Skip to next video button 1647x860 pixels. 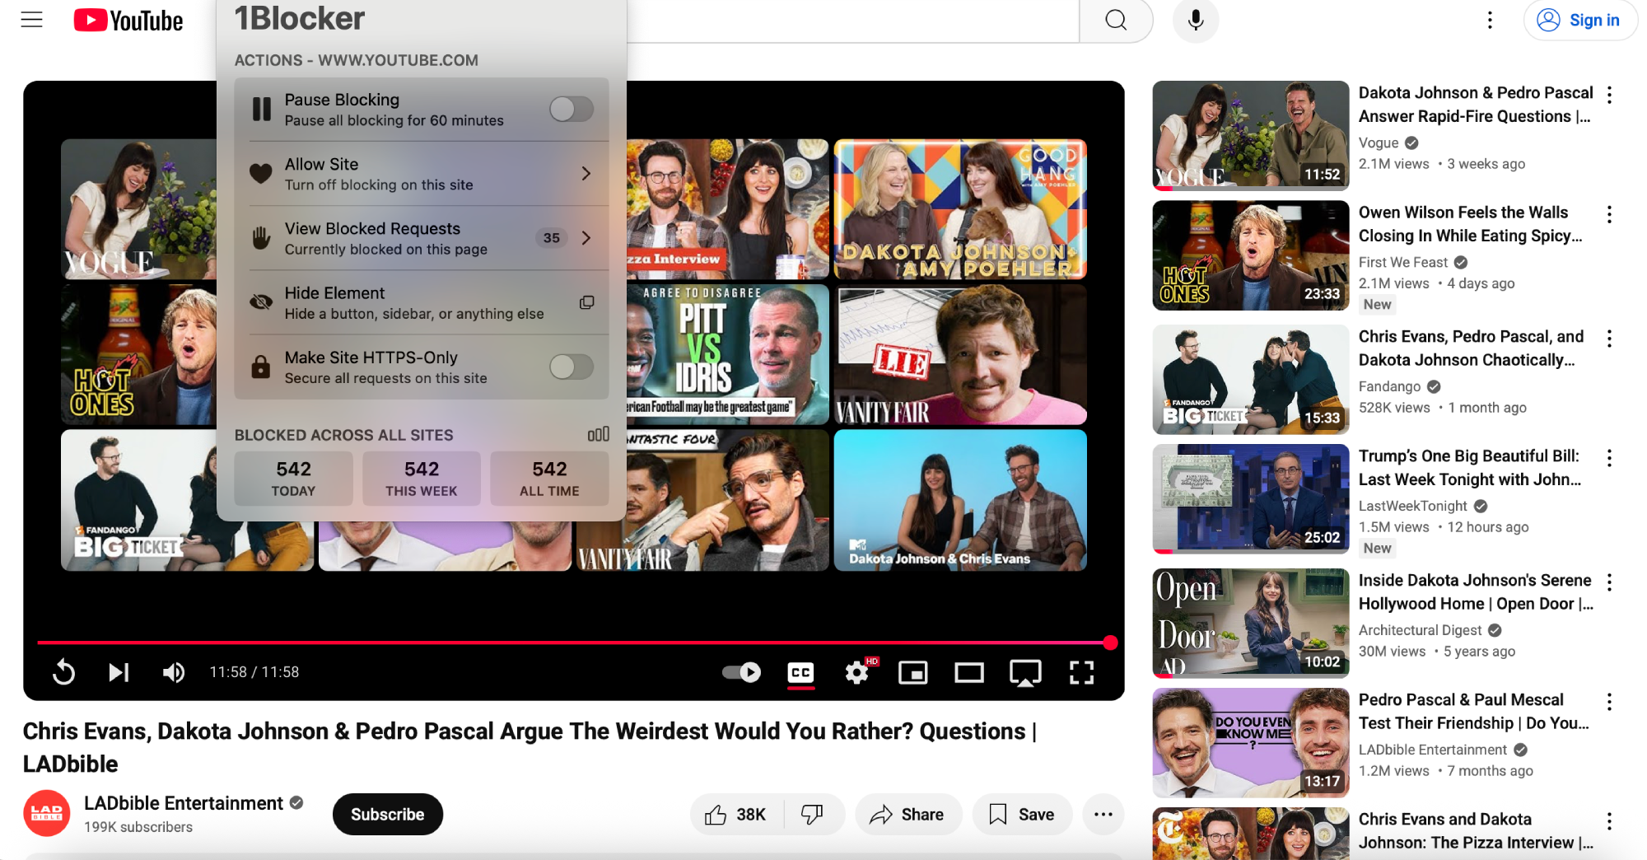pos(119,672)
